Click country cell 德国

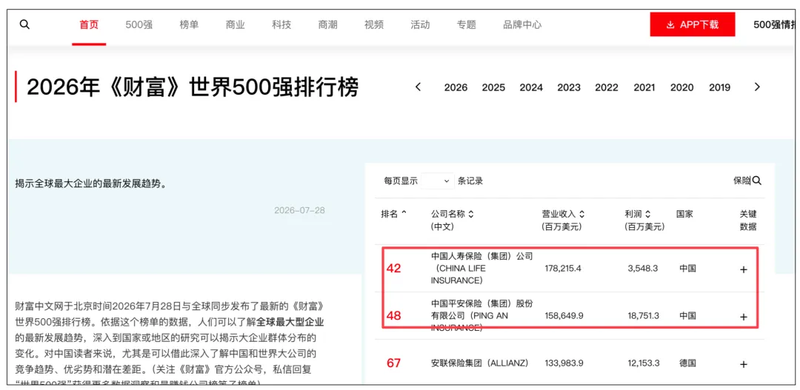pos(687,363)
